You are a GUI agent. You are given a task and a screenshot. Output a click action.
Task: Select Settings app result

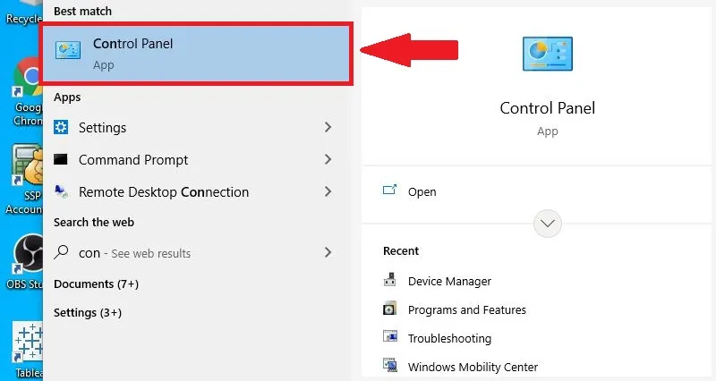point(196,127)
